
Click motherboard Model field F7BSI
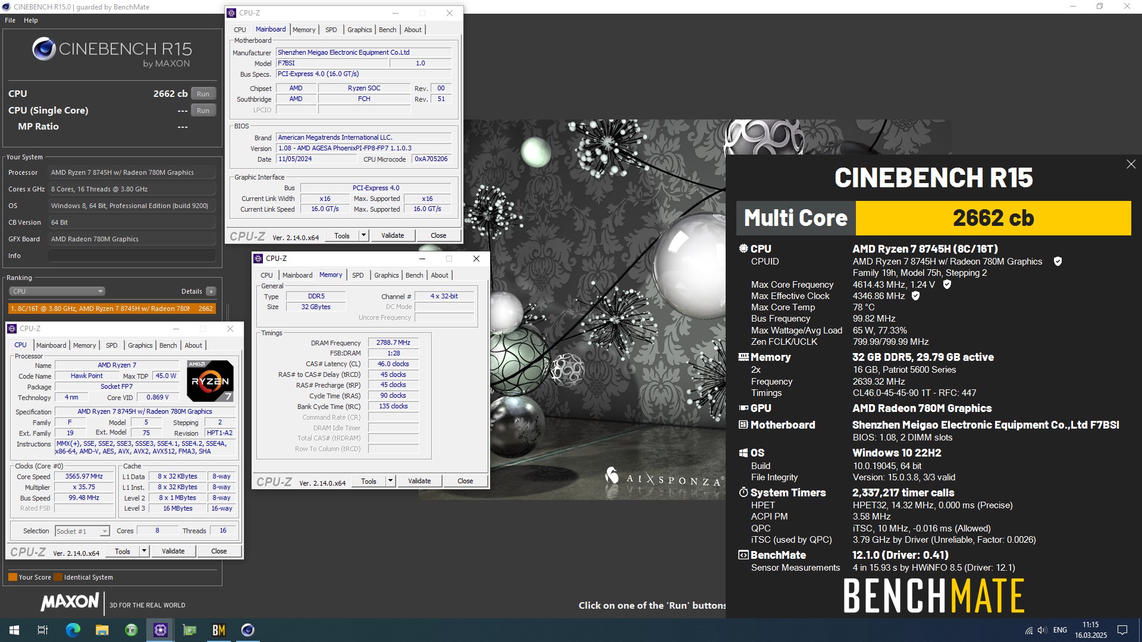332,64
